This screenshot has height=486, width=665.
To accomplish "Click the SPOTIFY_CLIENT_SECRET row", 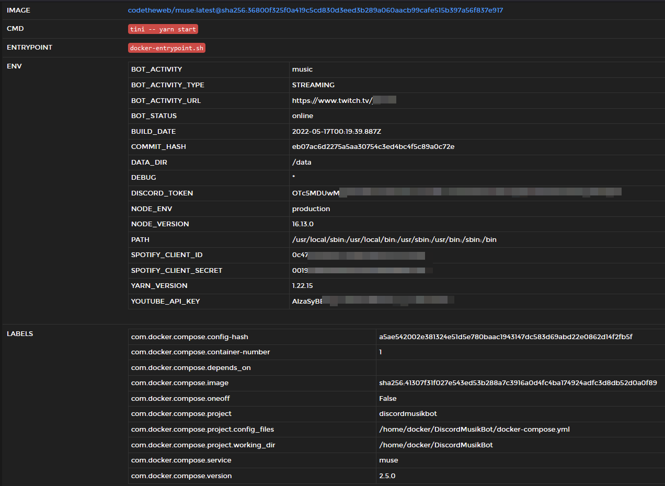I will point(361,270).
